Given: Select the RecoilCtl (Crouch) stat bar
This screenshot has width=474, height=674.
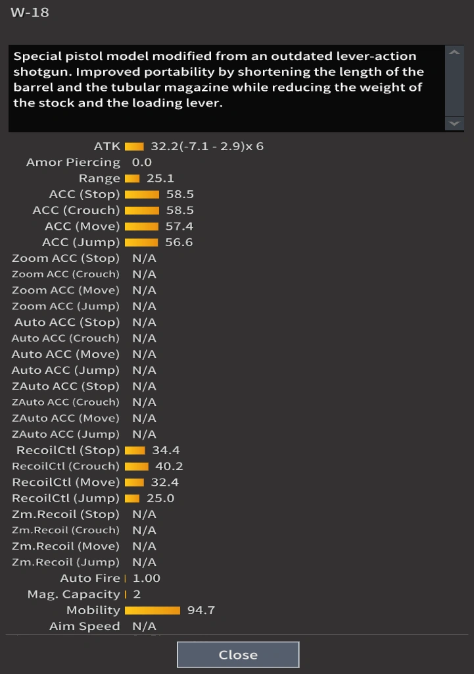Looking at the screenshot, I should (x=137, y=466).
